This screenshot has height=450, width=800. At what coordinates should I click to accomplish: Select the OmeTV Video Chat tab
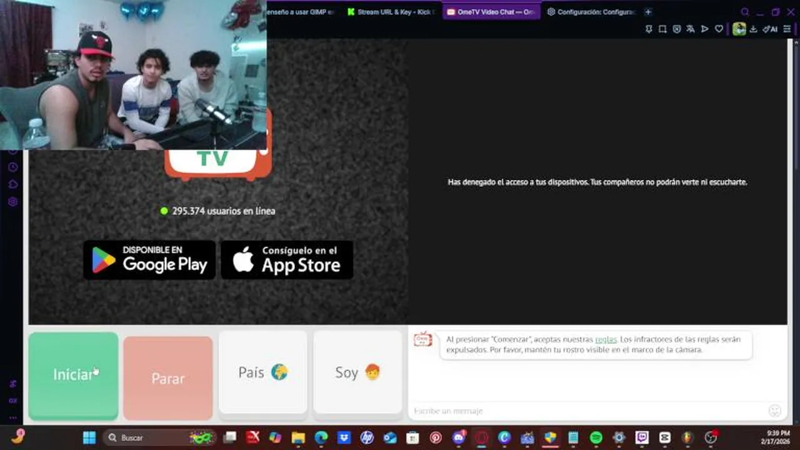pyautogui.click(x=491, y=12)
